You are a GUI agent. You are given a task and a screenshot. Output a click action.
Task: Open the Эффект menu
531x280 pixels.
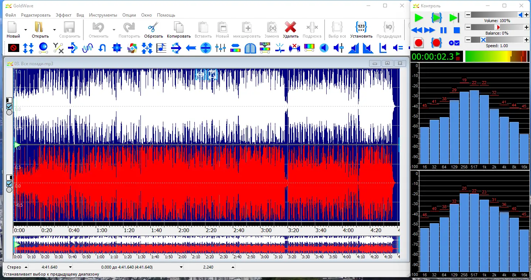point(64,15)
